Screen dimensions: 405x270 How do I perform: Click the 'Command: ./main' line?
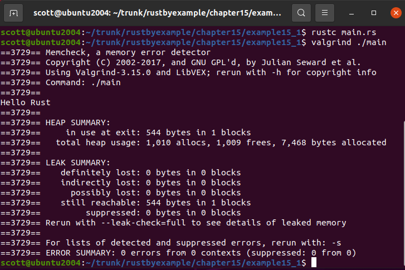pos(60,82)
